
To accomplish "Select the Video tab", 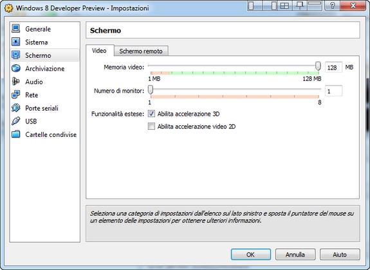I will click(x=99, y=50).
